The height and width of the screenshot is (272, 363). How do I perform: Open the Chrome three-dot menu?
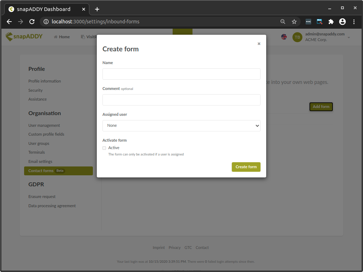[354, 22]
